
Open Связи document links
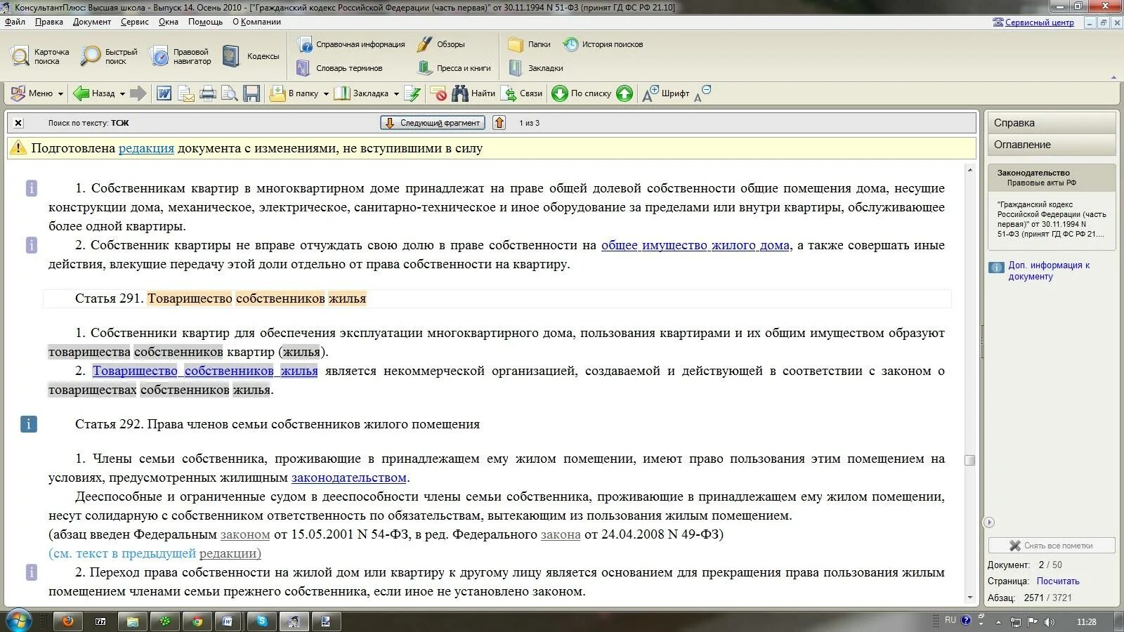click(521, 93)
